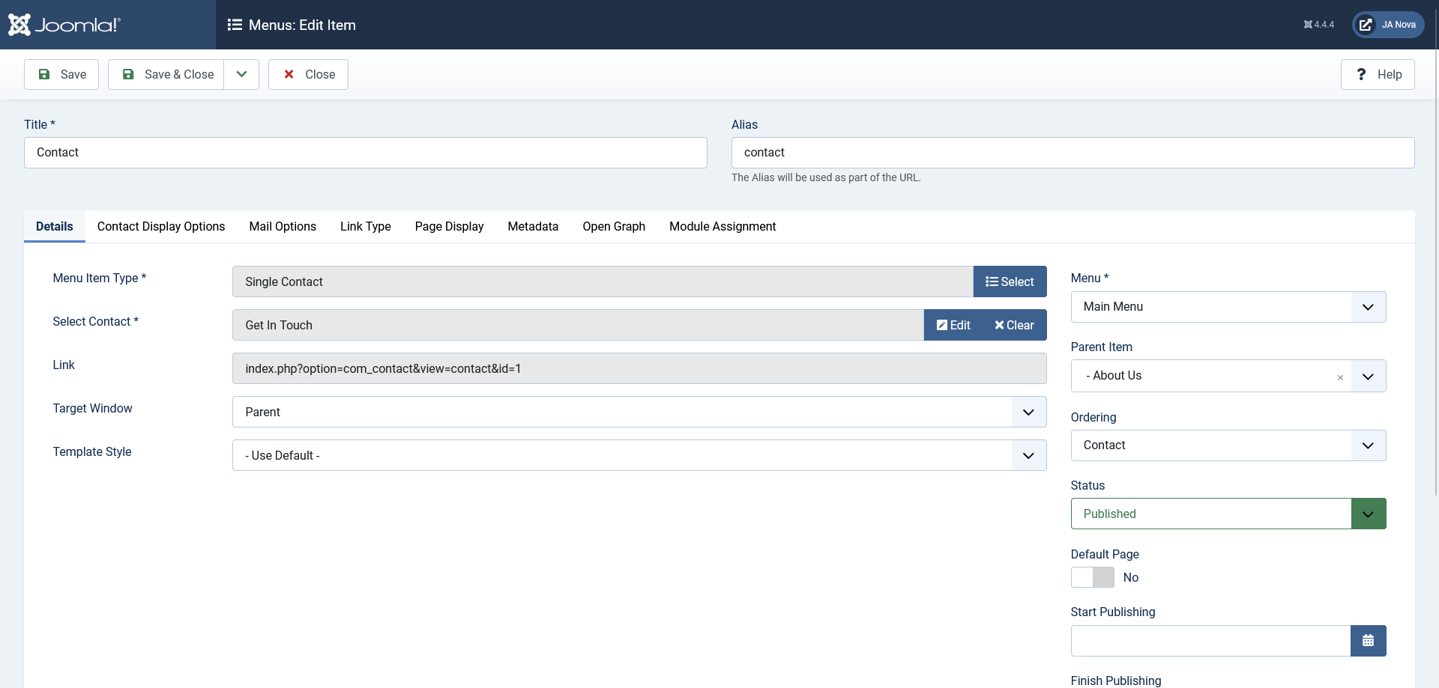Click the Save button
The width and height of the screenshot is (1439, 688).
(61, 75)
